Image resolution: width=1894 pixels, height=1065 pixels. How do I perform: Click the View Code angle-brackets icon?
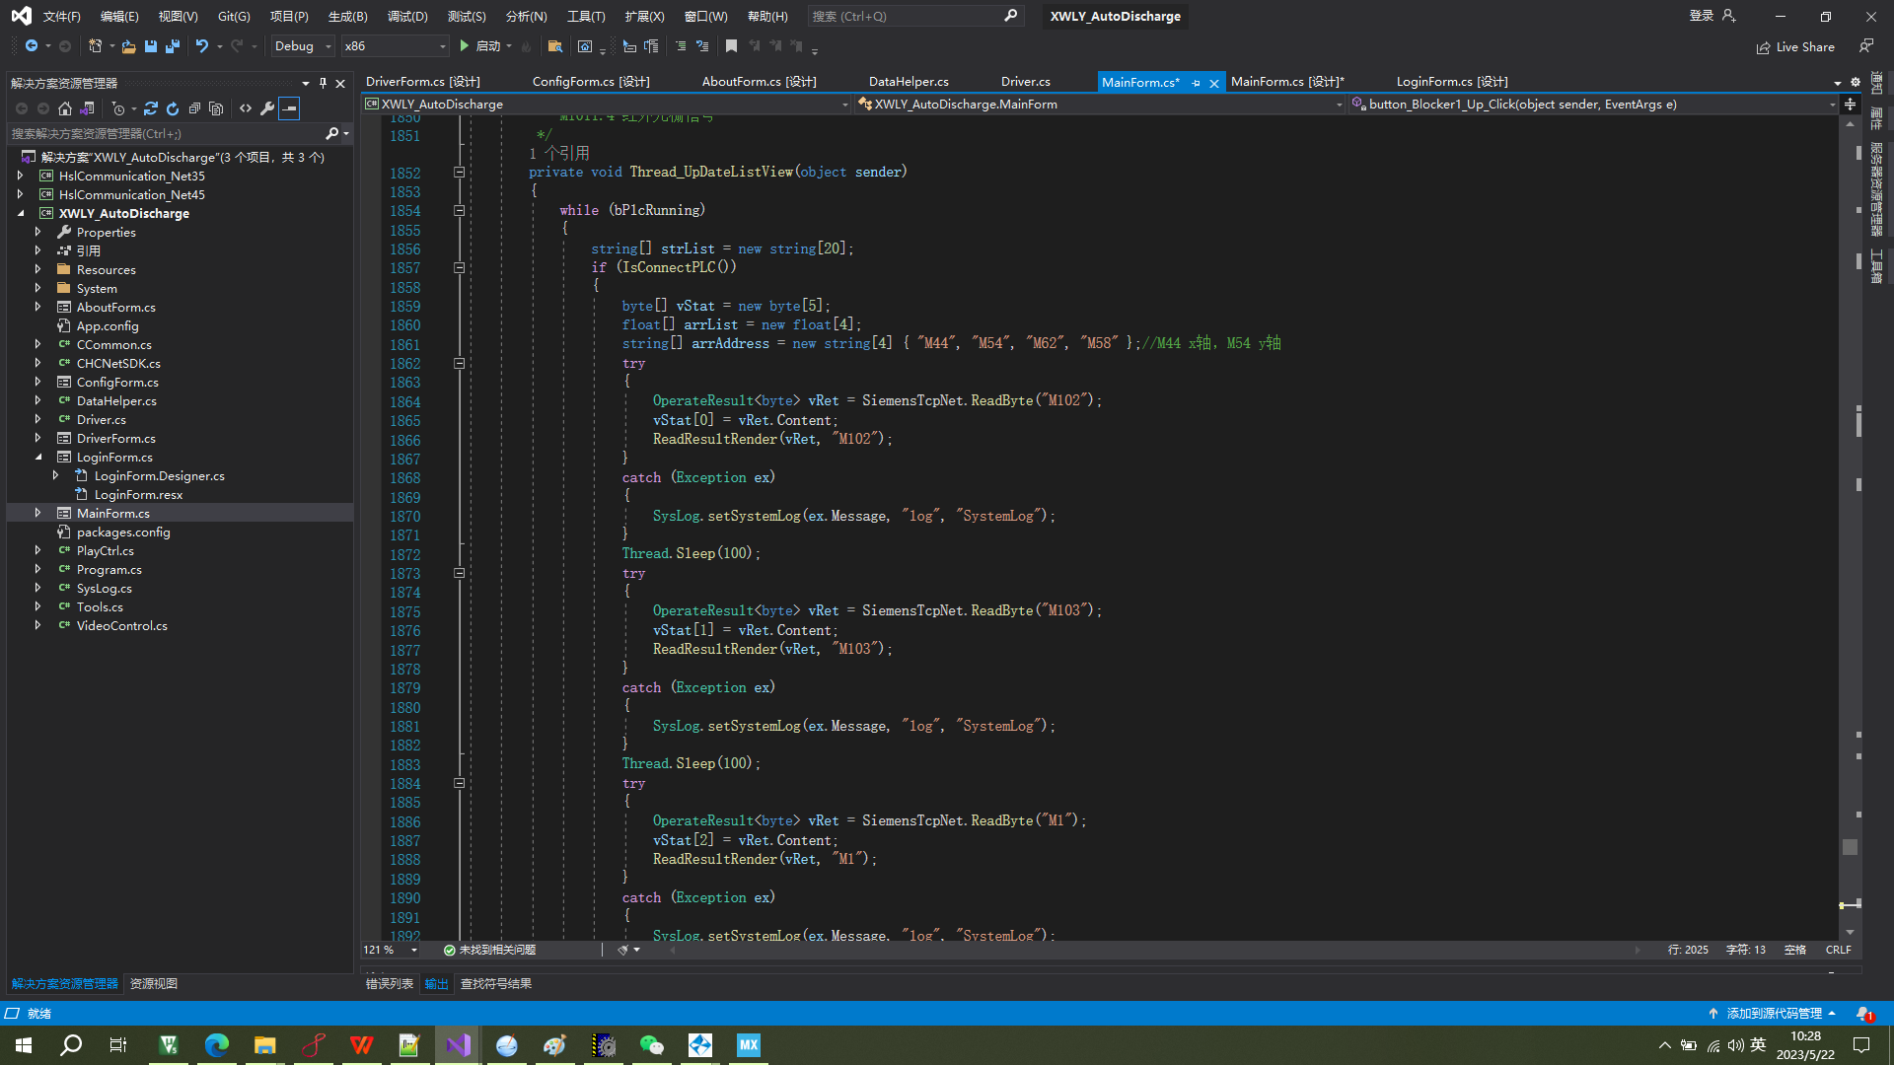click(246, 108)
